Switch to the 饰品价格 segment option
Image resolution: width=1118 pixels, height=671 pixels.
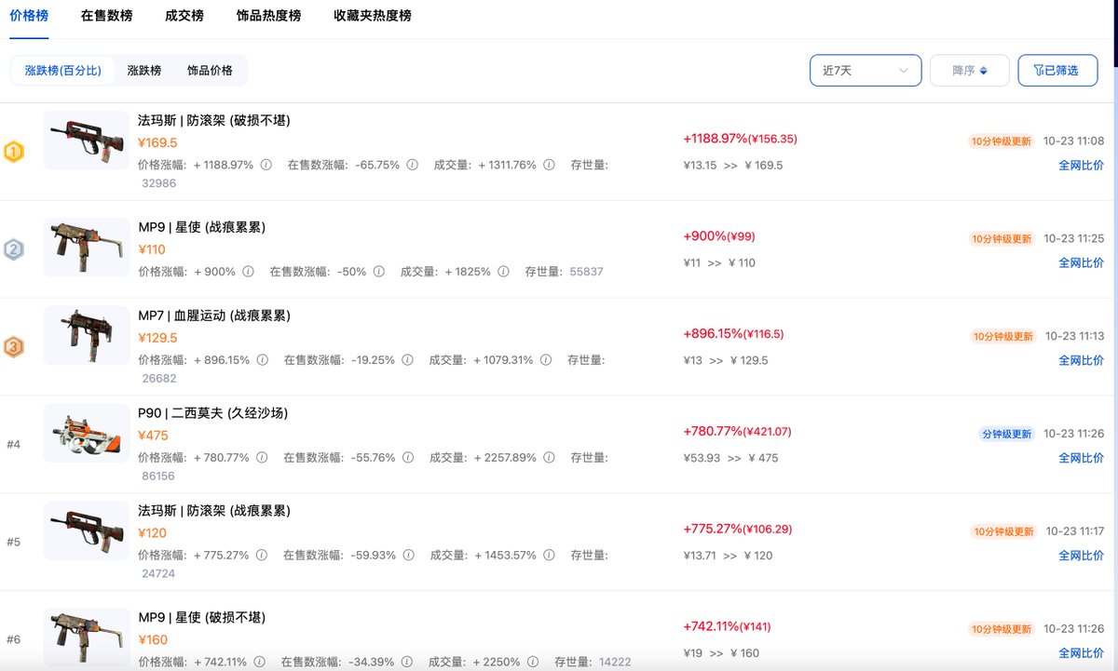point(210,71)
